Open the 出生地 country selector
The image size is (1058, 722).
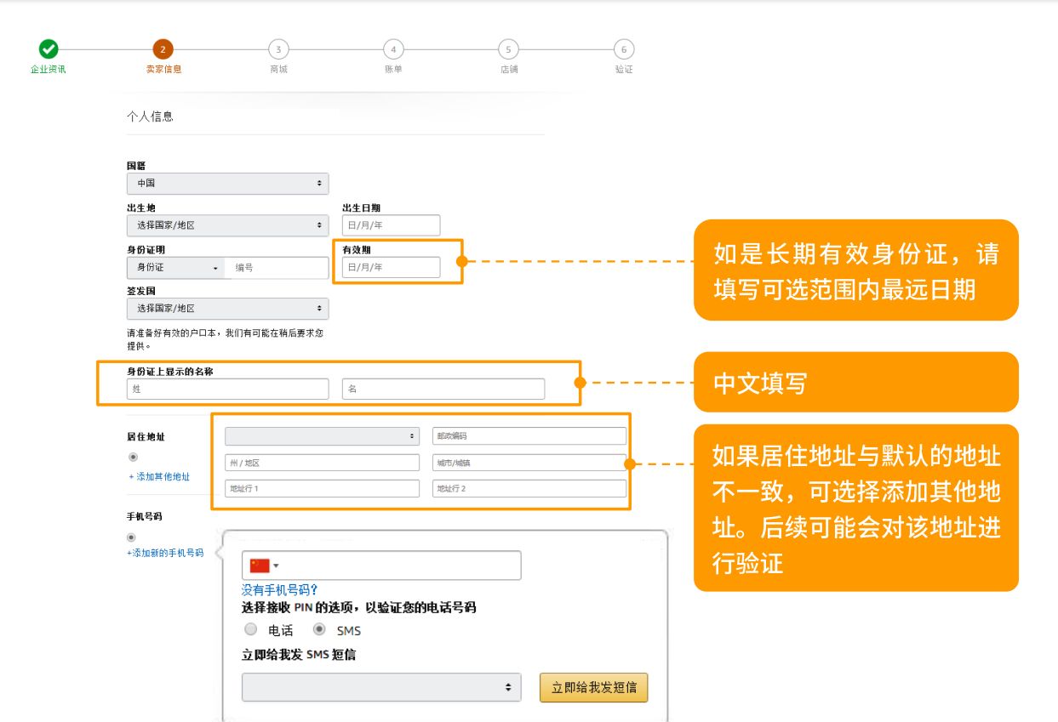pos(227,225)
